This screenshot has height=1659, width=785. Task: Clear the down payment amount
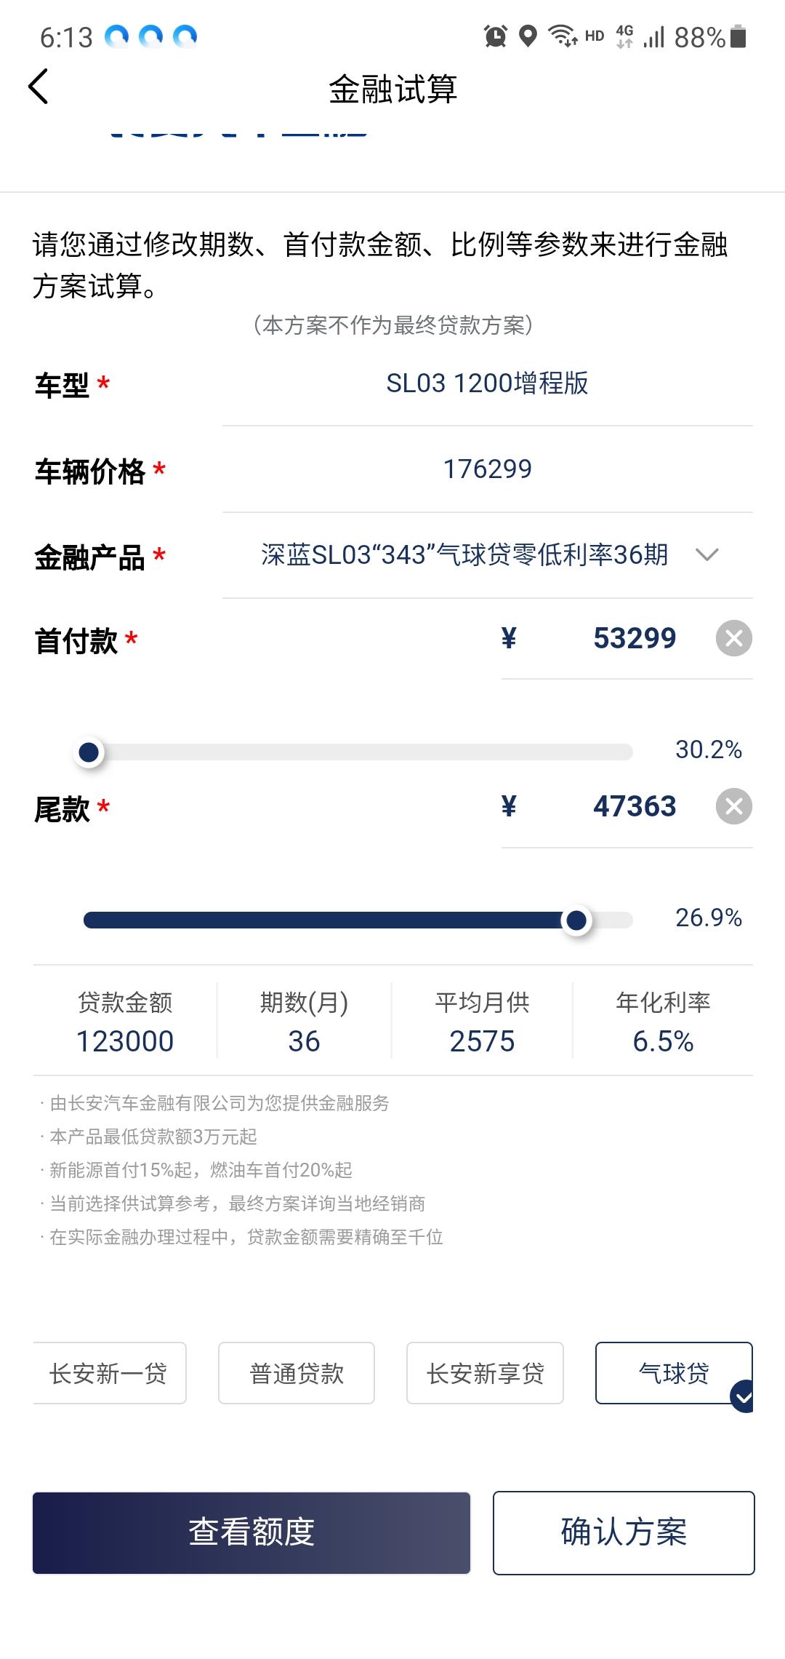[x=733, y=639]
